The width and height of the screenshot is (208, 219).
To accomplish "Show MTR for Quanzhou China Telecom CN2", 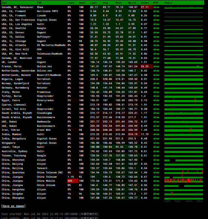I will (x=156, y=173).
